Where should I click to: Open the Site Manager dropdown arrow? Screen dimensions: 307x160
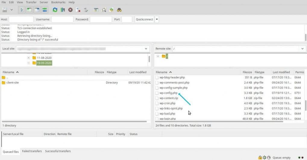tap(11, 10)
